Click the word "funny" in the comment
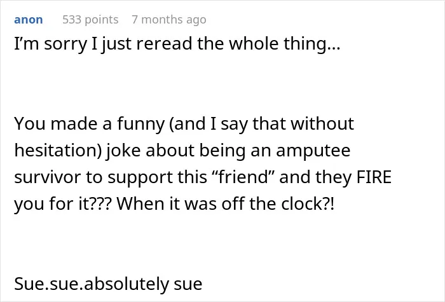This screenshot has width=445, height=302. click(140, 125)
